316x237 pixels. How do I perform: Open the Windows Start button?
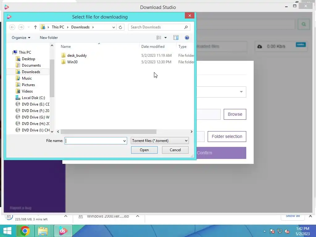point(7,231)
